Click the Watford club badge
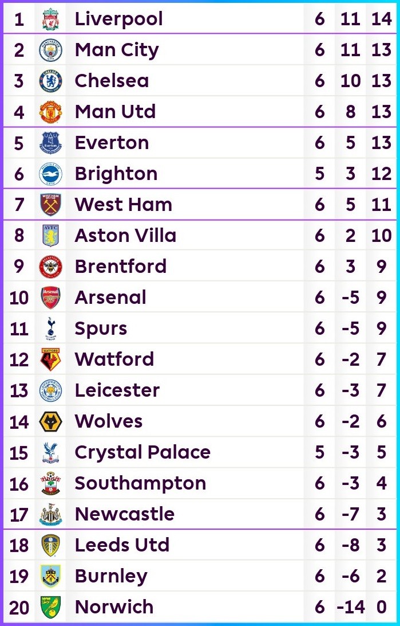The width and height of the screenshot is (400, 626). point(50,359)
